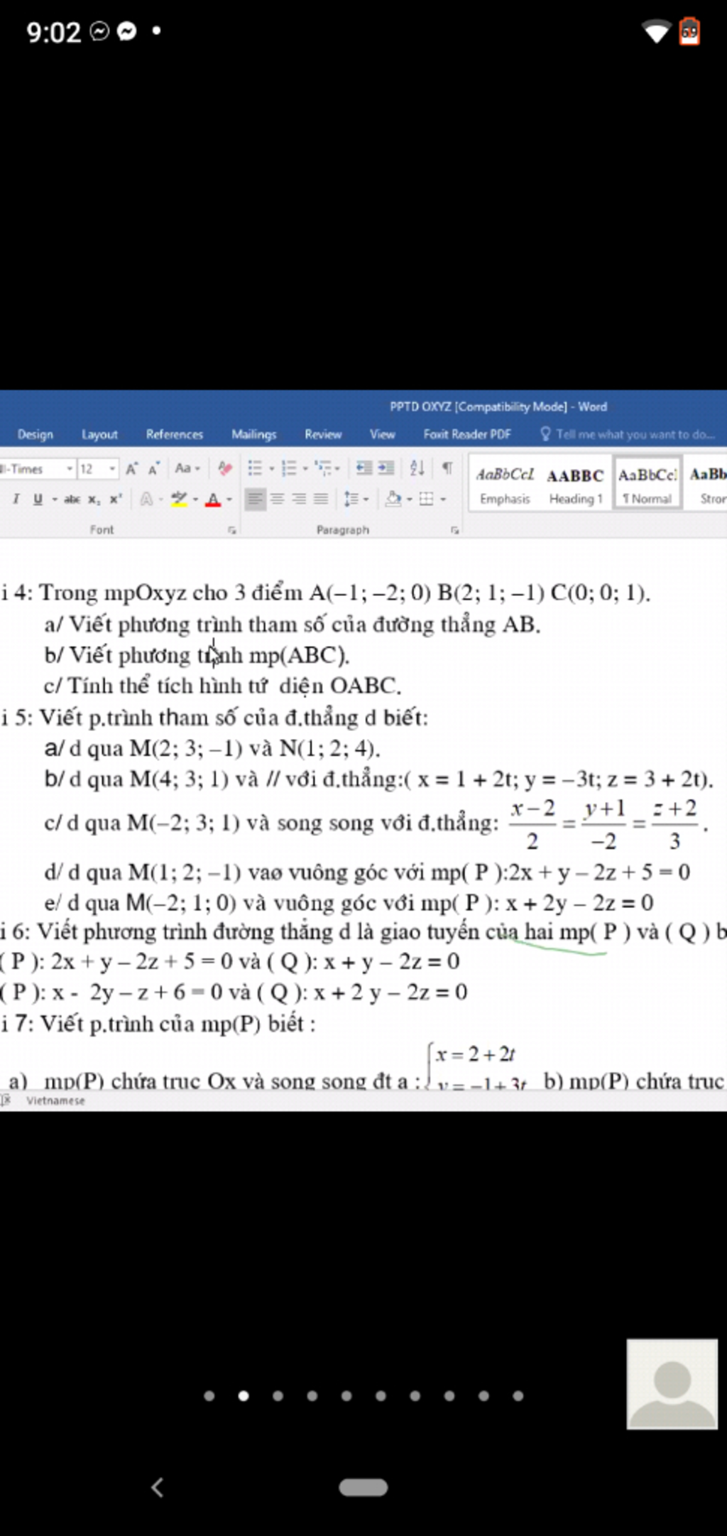Click the Borders icon
The height and width of the screenshot is (1536, 727).
point(426,499)
